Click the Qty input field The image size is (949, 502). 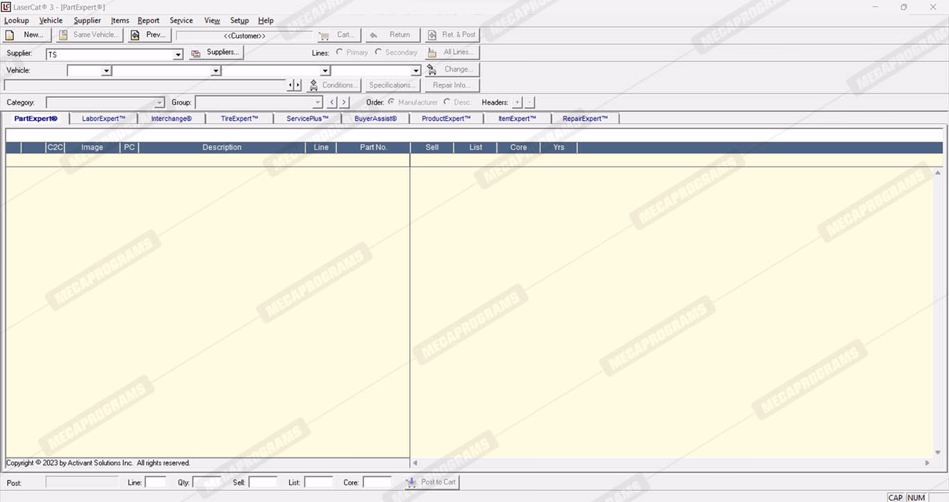(x=206, y=482)
